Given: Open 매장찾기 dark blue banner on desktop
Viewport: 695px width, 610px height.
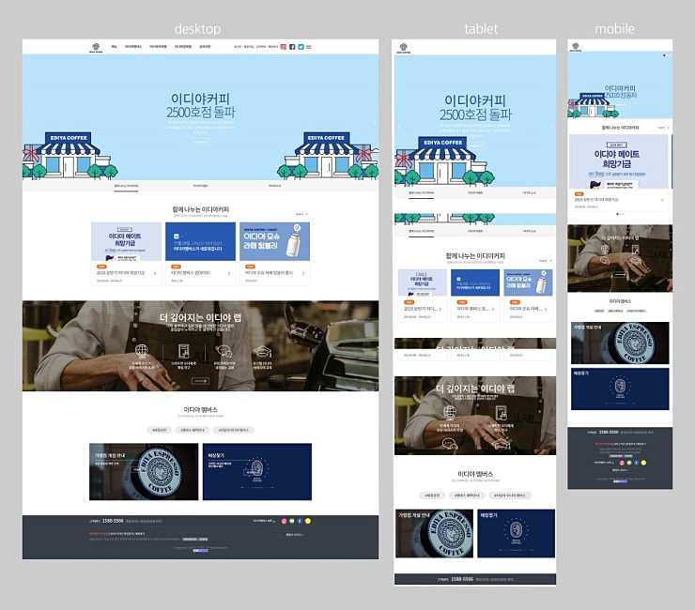Looking at the screenshot, I should pos(257,471).
